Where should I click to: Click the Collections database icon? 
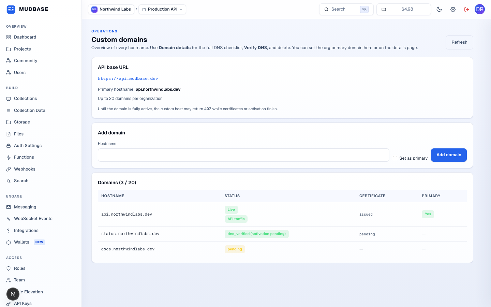(9, 99)
